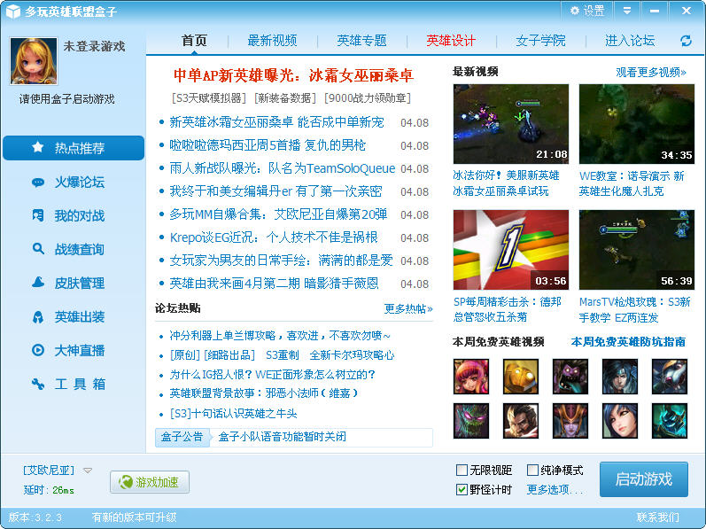The image size is (706, 529).
Task: Choose the blue-haired woman hero portrait
Action: pyautogui.click(x=620, y=421)
